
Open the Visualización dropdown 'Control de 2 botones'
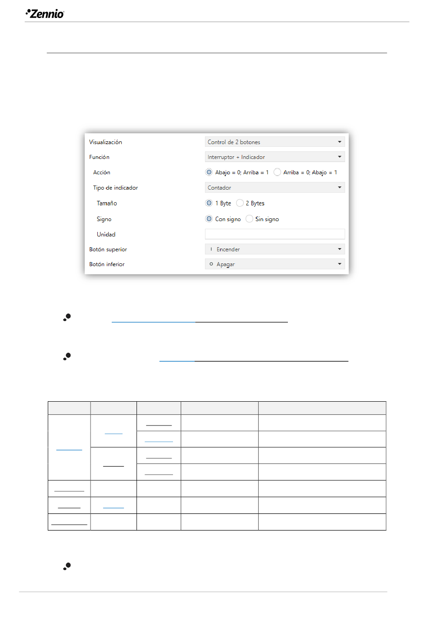coord(274,142)
